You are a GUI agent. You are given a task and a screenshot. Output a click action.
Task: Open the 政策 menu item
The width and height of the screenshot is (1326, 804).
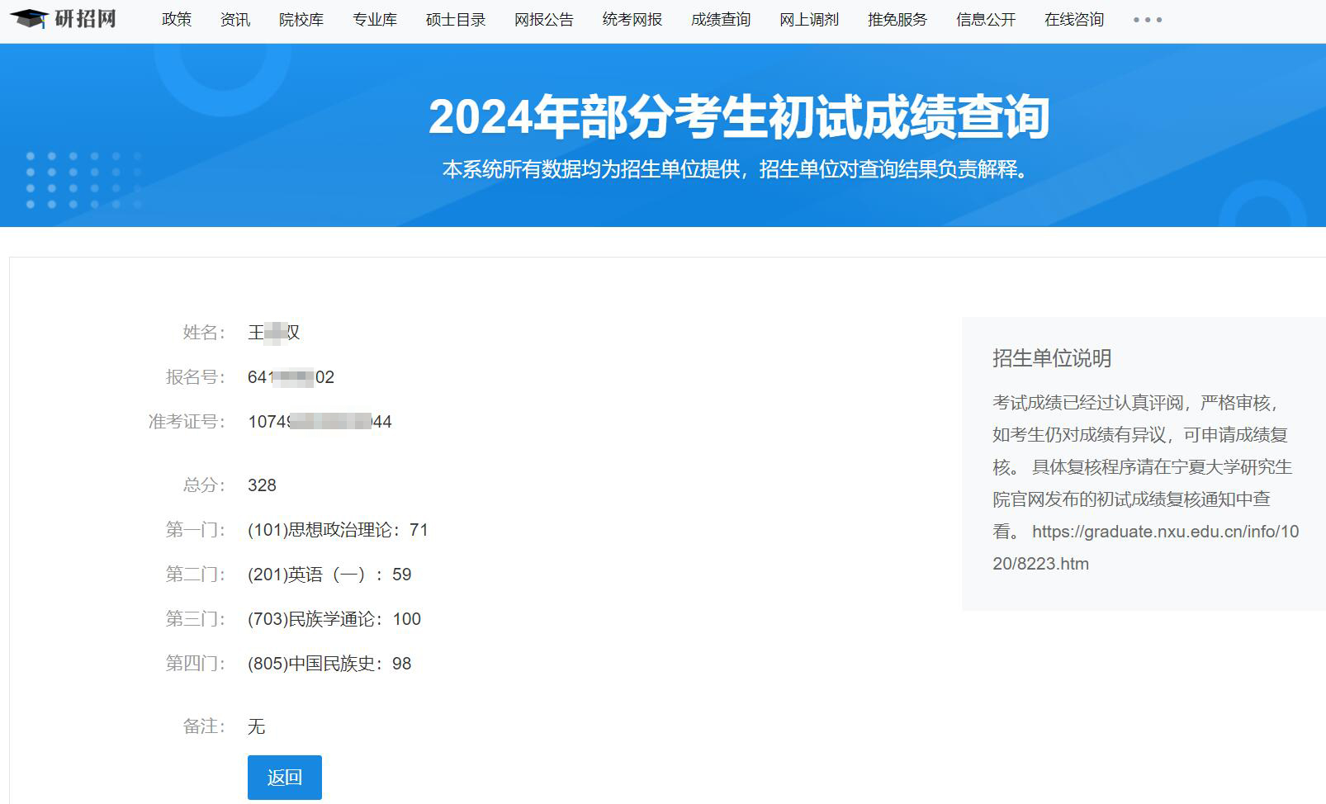point(177,20)
